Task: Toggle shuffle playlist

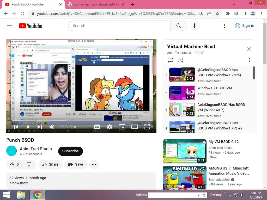Action: point(181,60)
